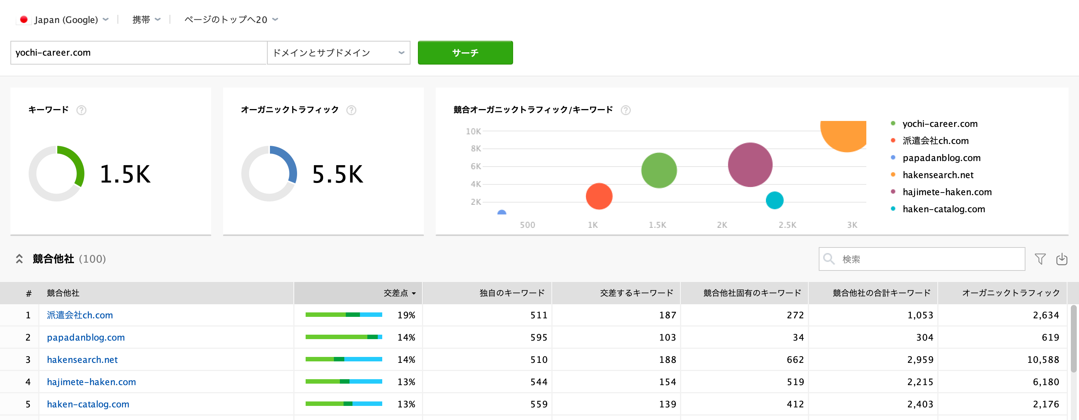This screenshot has height=420, width=1079.
Task: Click the green サーチ button
Action: pos(465,53)
